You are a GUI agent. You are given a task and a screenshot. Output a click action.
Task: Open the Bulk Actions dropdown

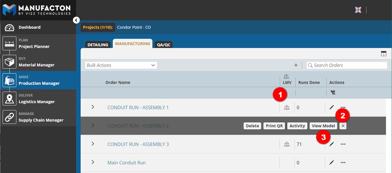(121, 65)
